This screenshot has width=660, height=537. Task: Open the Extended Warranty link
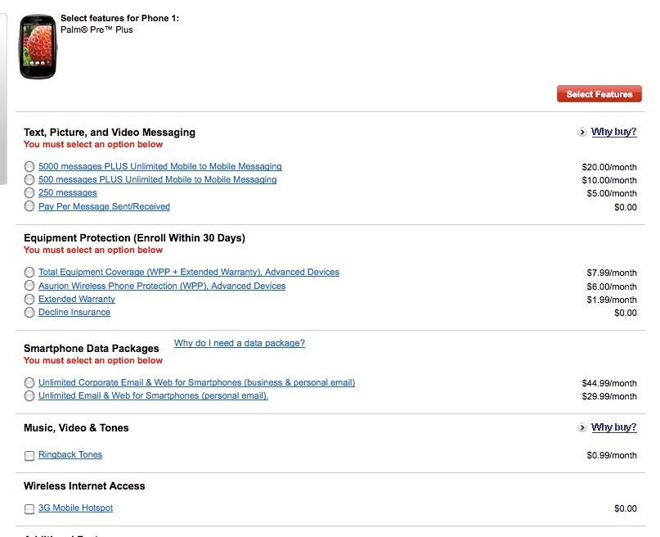(77, 299)
